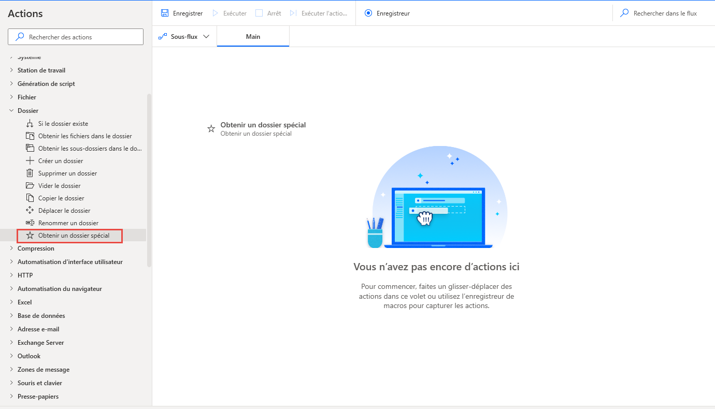Click the Exécuter l'action suivante label
The image size is (715, 409).
(x=324, y=13)
